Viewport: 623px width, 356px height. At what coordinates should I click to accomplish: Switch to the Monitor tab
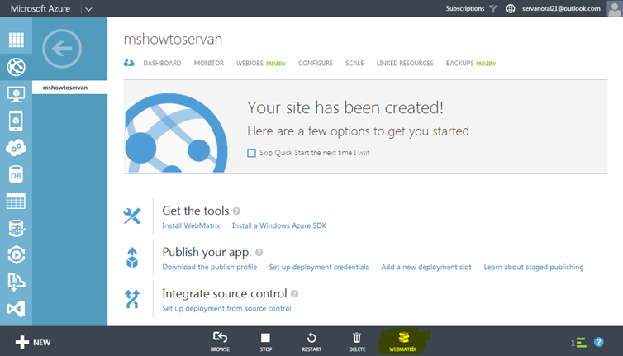208,63
